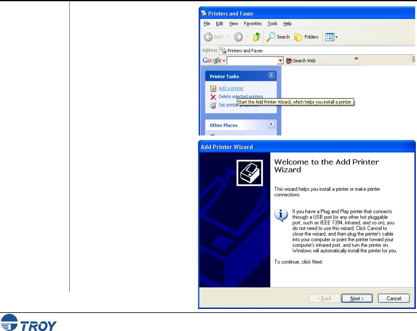417x331 pixels.
Task: Click the Back arrow icon in Printers and Faxes
Action: click(208, 37)
